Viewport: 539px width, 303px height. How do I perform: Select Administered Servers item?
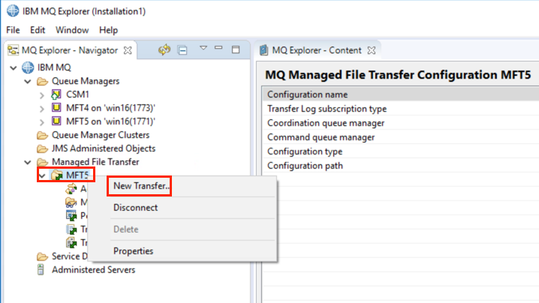coord(93,270)
